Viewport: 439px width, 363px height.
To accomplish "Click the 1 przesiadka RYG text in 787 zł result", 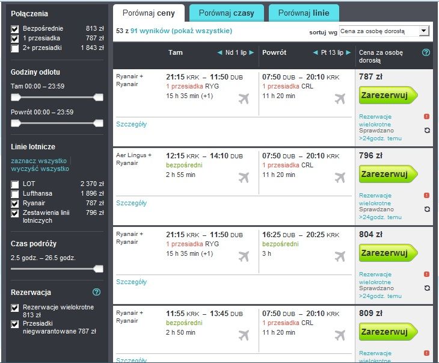I will point(192,86).
